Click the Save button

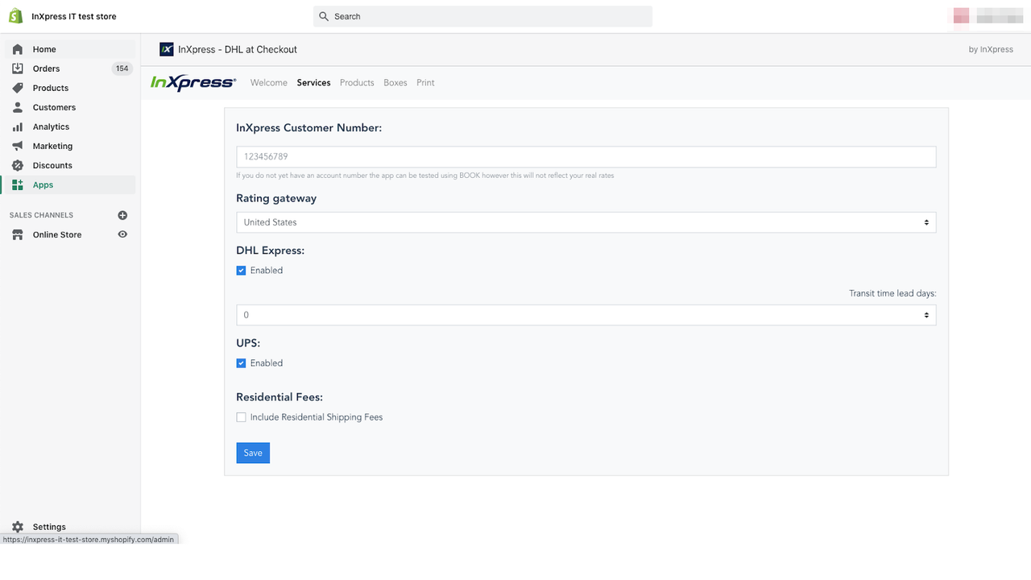point(252,453)
